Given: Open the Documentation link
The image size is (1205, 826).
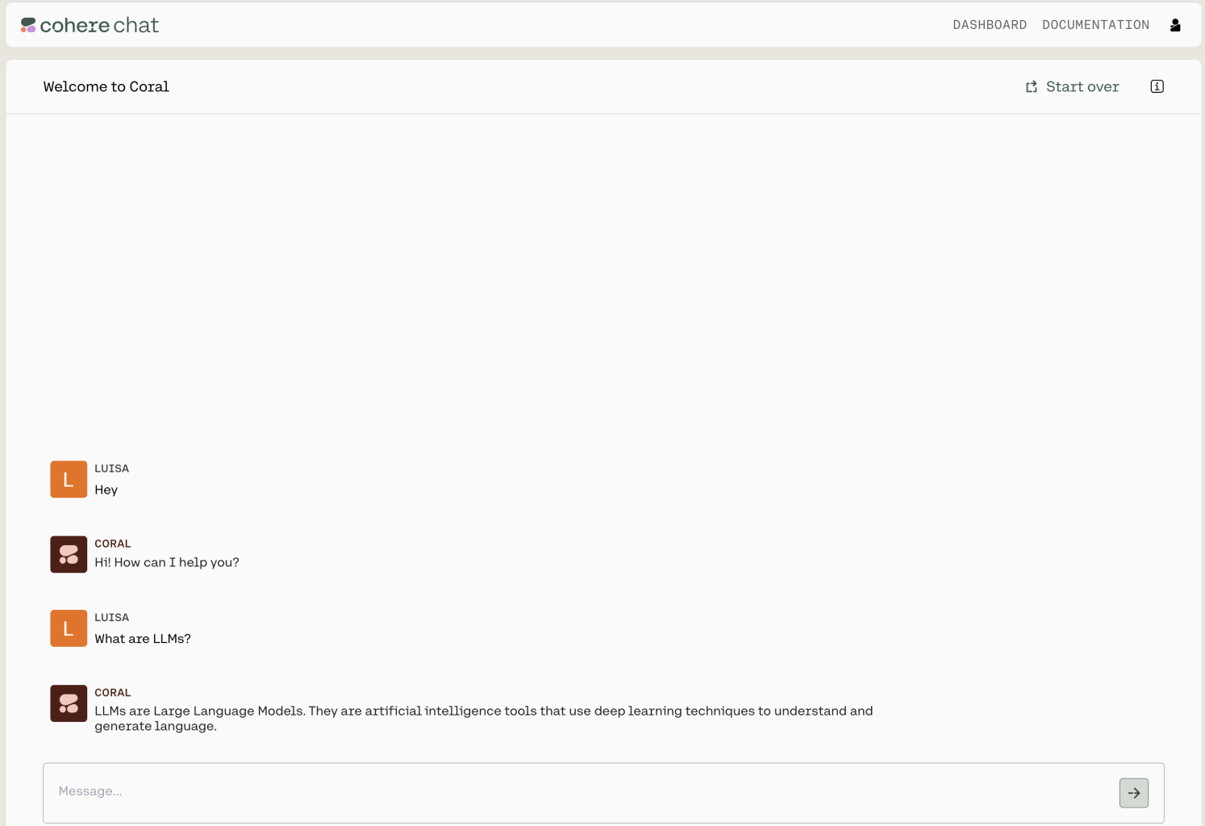Looking at the screenshot, I should click(1095, 25).
